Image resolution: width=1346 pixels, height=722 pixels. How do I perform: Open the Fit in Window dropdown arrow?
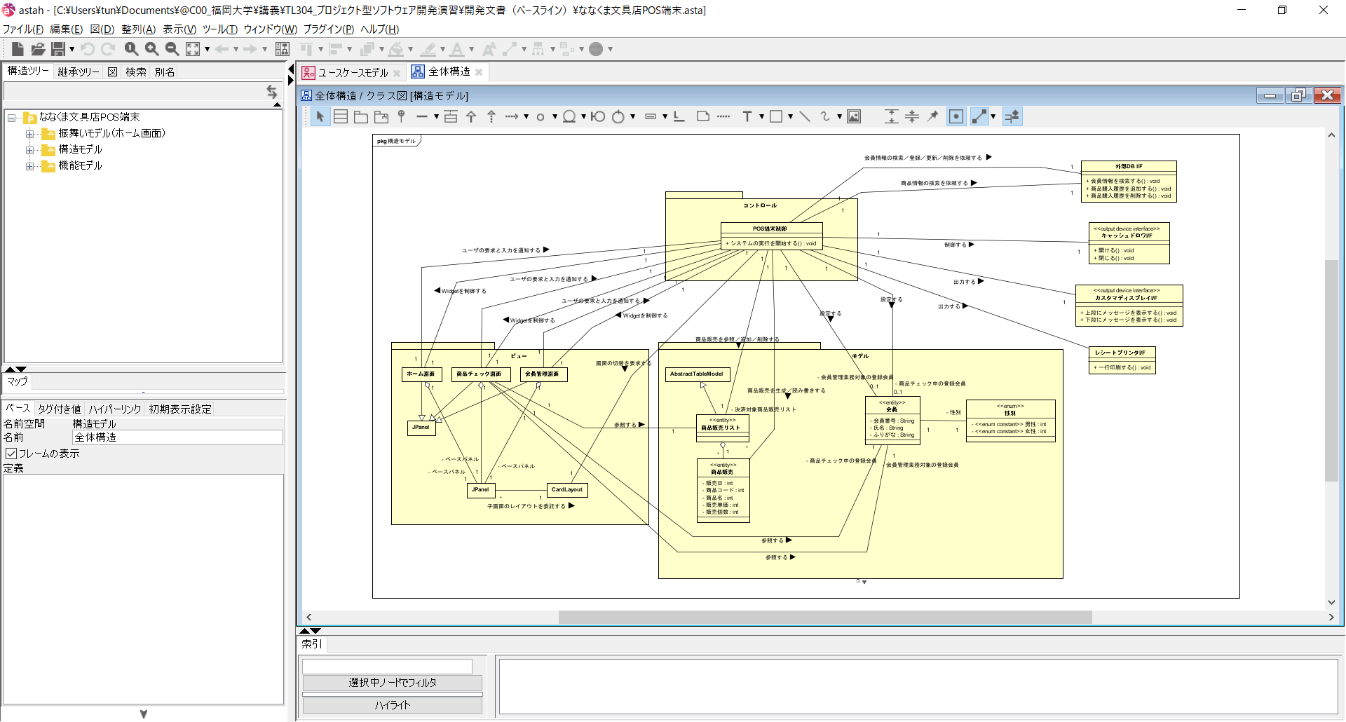click(x=207, y=49)
